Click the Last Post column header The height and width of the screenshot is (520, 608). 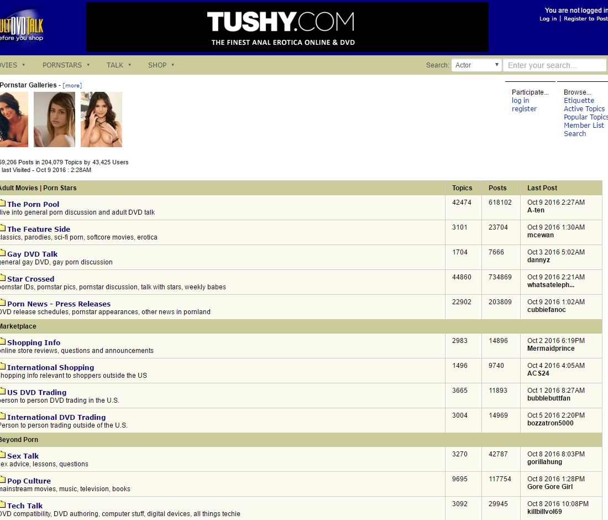tap(542, 188)
